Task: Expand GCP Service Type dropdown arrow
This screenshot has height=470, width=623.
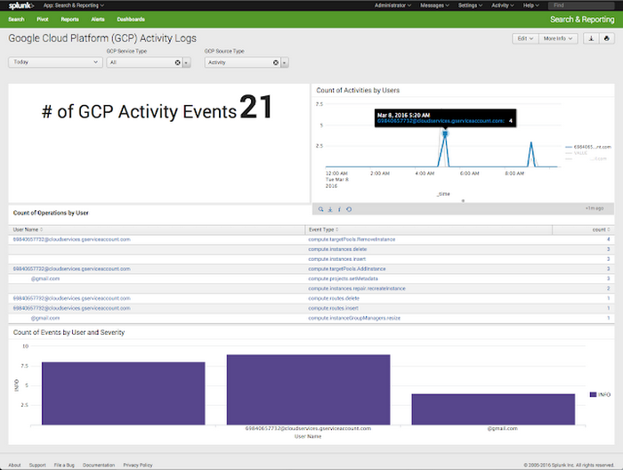Action: point(187,62)
